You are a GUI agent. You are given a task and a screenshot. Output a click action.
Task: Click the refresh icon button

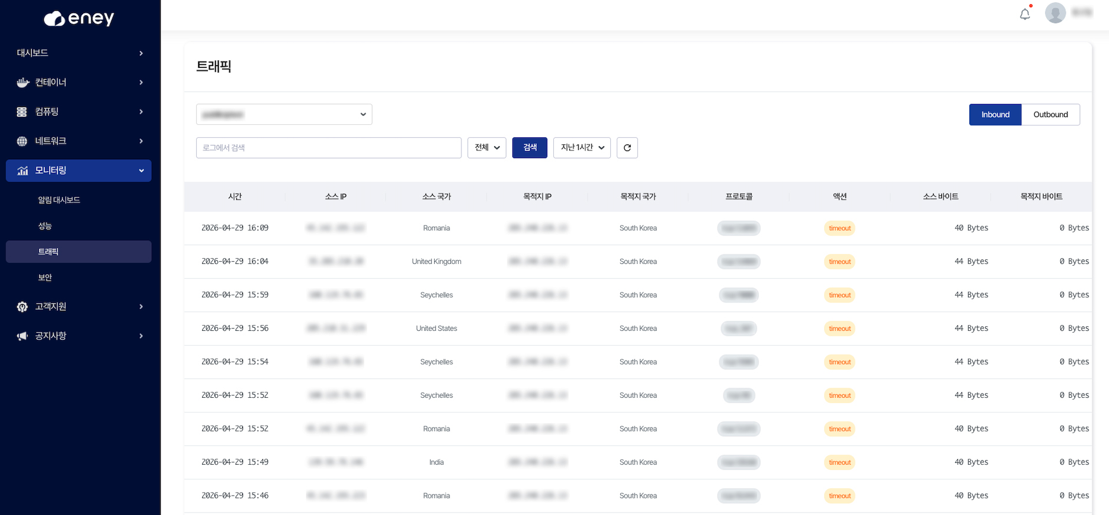[x=627, y=147]
